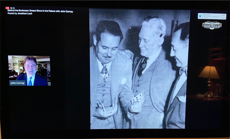Viewport: 230px width, 139px height.
Task: Open the Behind the Bookcase video title
Action: 40,11
